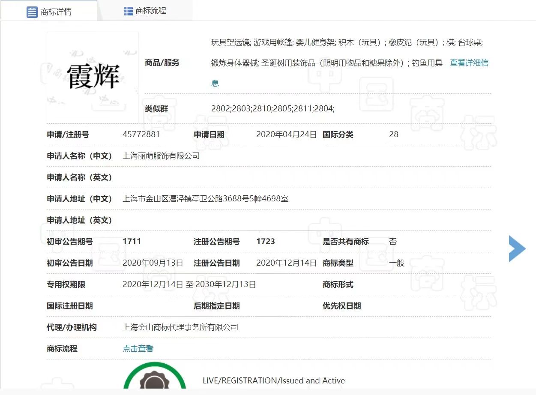Select applicant name 上海丽萌服饰有限公司
Viewport: 536px width, 395px height.
pos(161,156)
